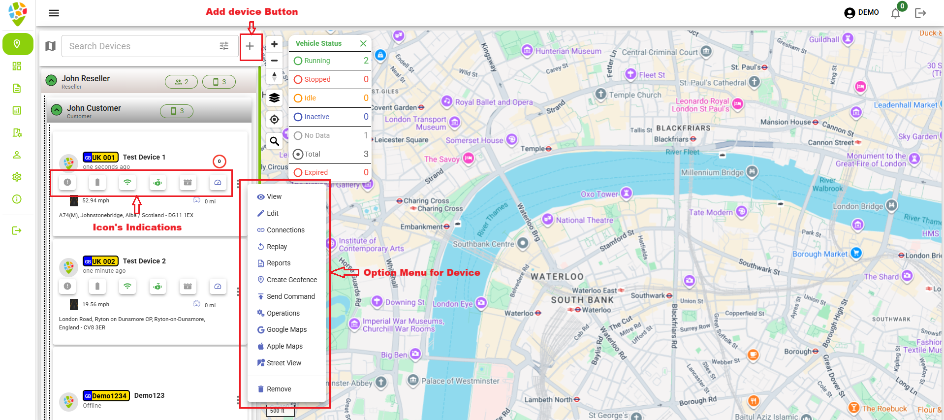Viewport: 944px width, 420px height.
Task: Click the search filter sliders icon
Action: pos(224,46)
